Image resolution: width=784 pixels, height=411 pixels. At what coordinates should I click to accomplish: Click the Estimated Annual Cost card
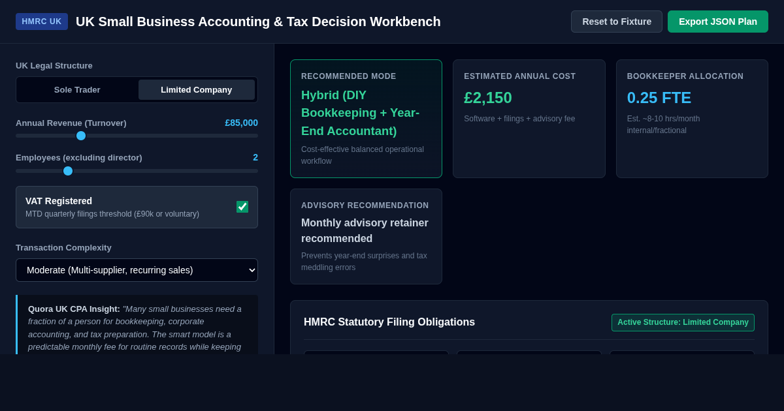point(529,119)
